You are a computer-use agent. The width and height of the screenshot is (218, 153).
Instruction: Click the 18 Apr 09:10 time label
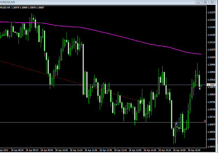click(x=32, y=150)
